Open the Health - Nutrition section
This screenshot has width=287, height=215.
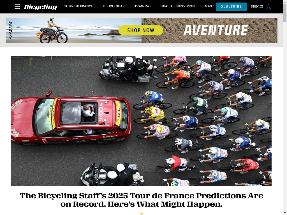point(177,6)
